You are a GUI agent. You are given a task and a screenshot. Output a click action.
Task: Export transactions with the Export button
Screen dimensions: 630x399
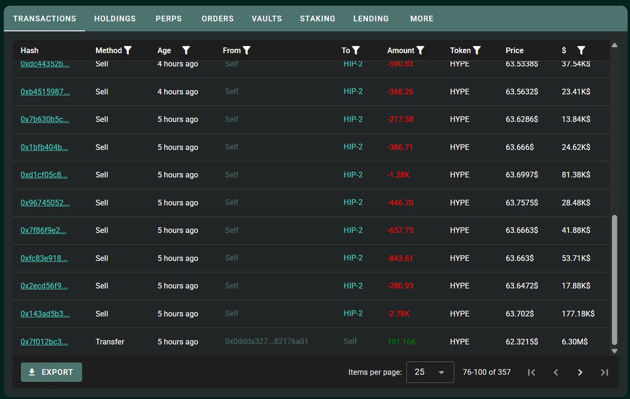(x=51, y=372)
